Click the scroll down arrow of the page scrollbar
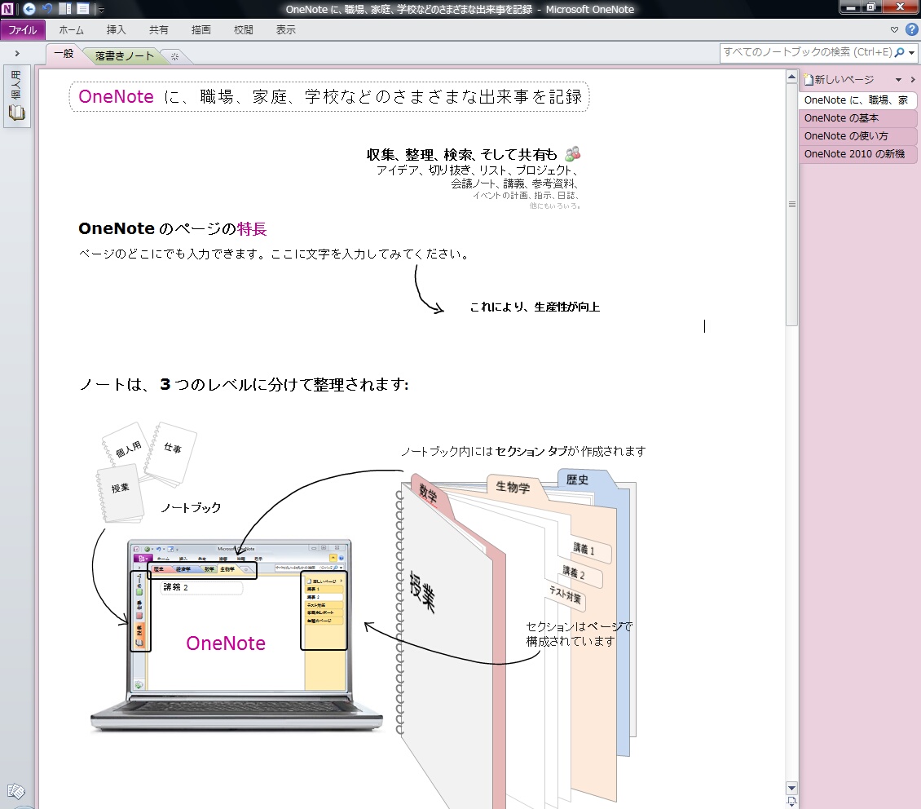The height and width of the screenshot is (809, 921). click(x=791, y=789)
